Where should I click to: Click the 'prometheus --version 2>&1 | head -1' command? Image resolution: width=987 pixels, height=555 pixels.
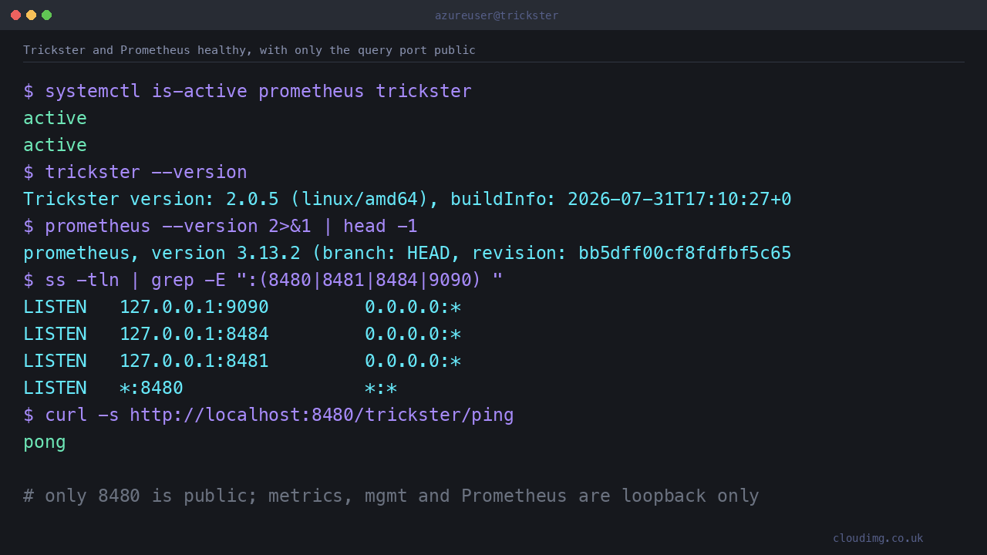(221, 226)
